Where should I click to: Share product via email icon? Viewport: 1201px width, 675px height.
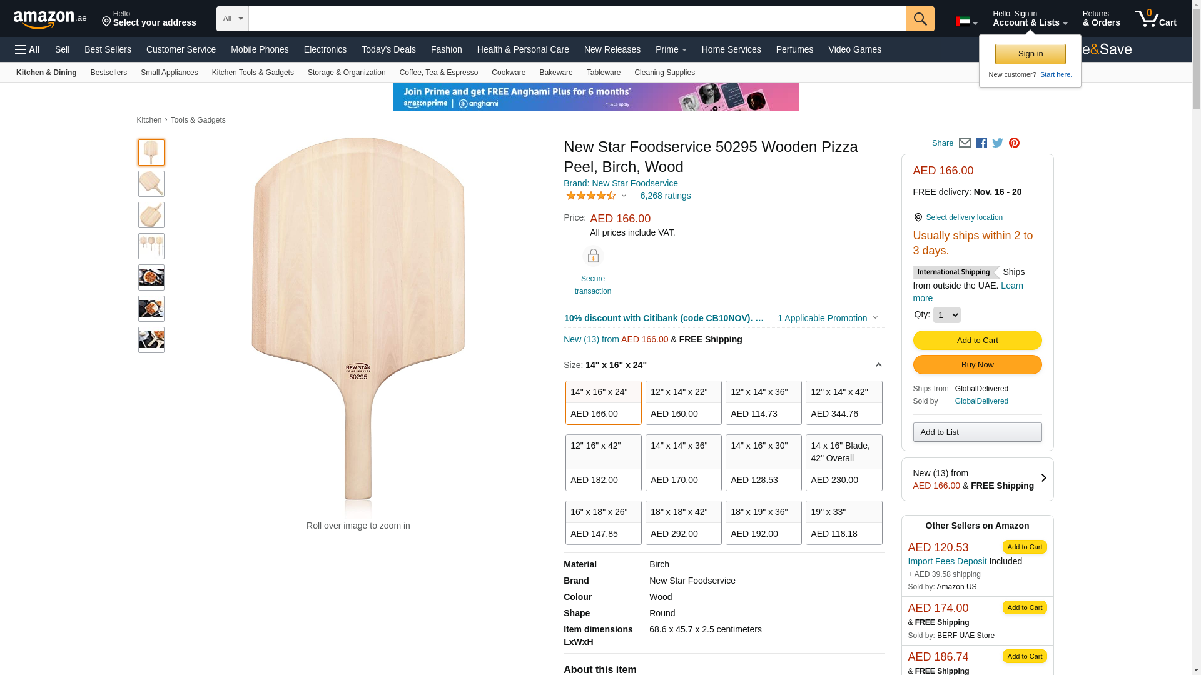click(x=965, y=143)
